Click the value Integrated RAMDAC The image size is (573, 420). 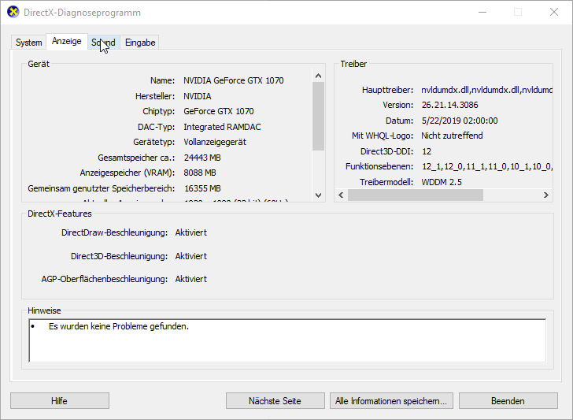coord(222,127)
